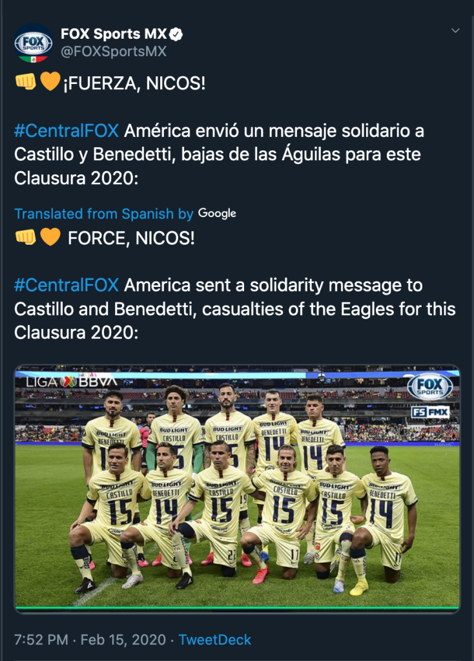The image size is (474, 661).
Task: Click "Translated from Spanish by" link
Action: (104, 214)
